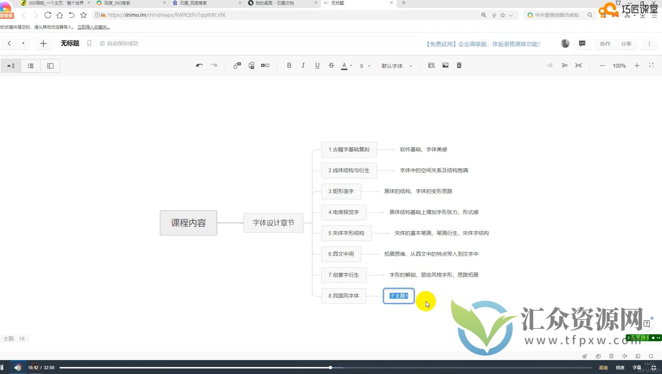Click the 分享 share button
The height and width of the screenshot is (374, 662).
tap(626, 44)
